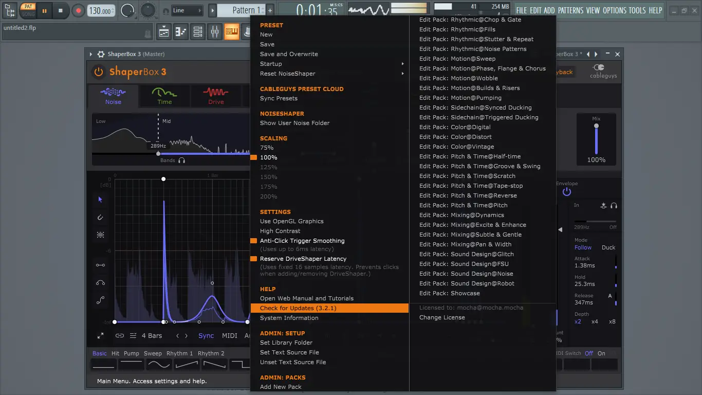Switch to the Drive shaper tab
Screen dimensions: 702x395
[x=216, y=96]
